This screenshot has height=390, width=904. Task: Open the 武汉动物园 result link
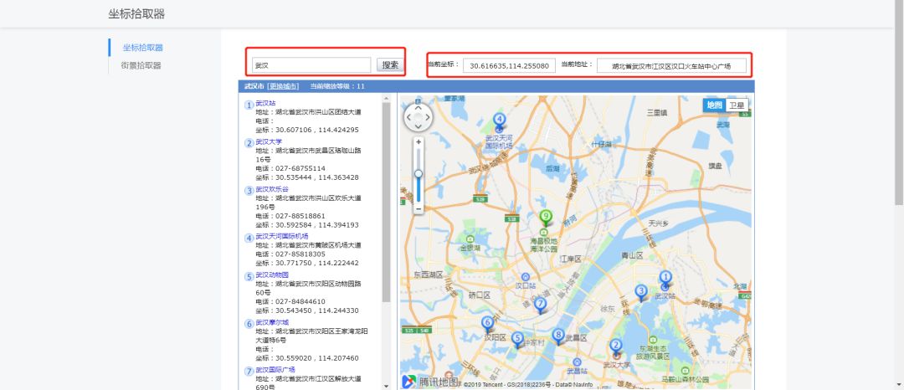[272, 275]
